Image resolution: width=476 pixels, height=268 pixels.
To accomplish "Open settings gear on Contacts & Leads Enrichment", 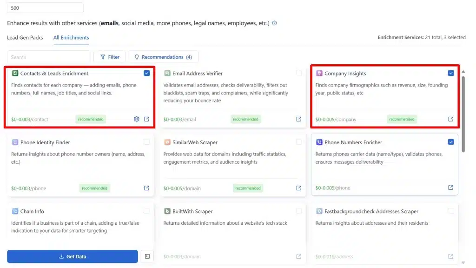I will 136,119.
